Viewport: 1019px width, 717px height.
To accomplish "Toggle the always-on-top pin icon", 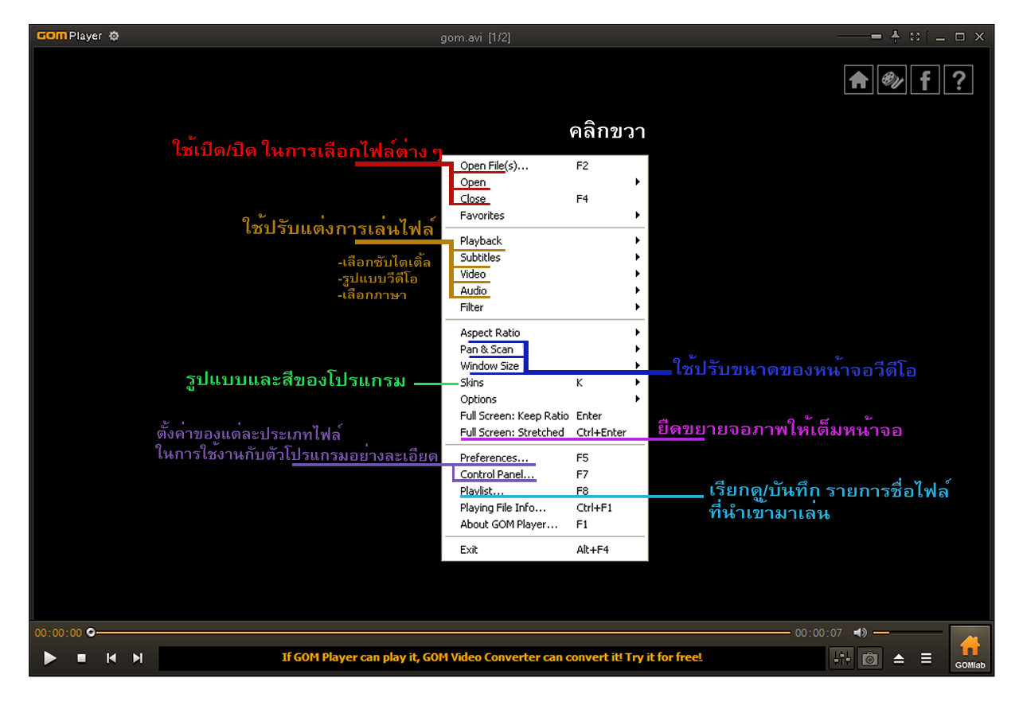I will [x=895, y=37].
